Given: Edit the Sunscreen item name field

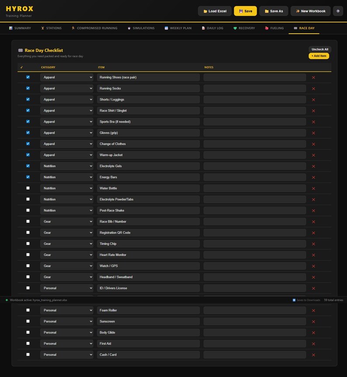Looking at the screenshot, I should 148,321.
